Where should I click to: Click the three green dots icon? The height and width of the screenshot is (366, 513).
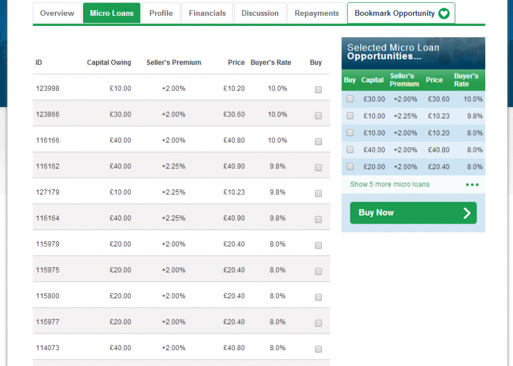tap(472, 184)
